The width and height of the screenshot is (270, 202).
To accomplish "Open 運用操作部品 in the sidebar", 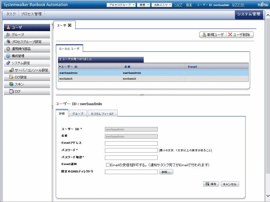I will 27,49.
